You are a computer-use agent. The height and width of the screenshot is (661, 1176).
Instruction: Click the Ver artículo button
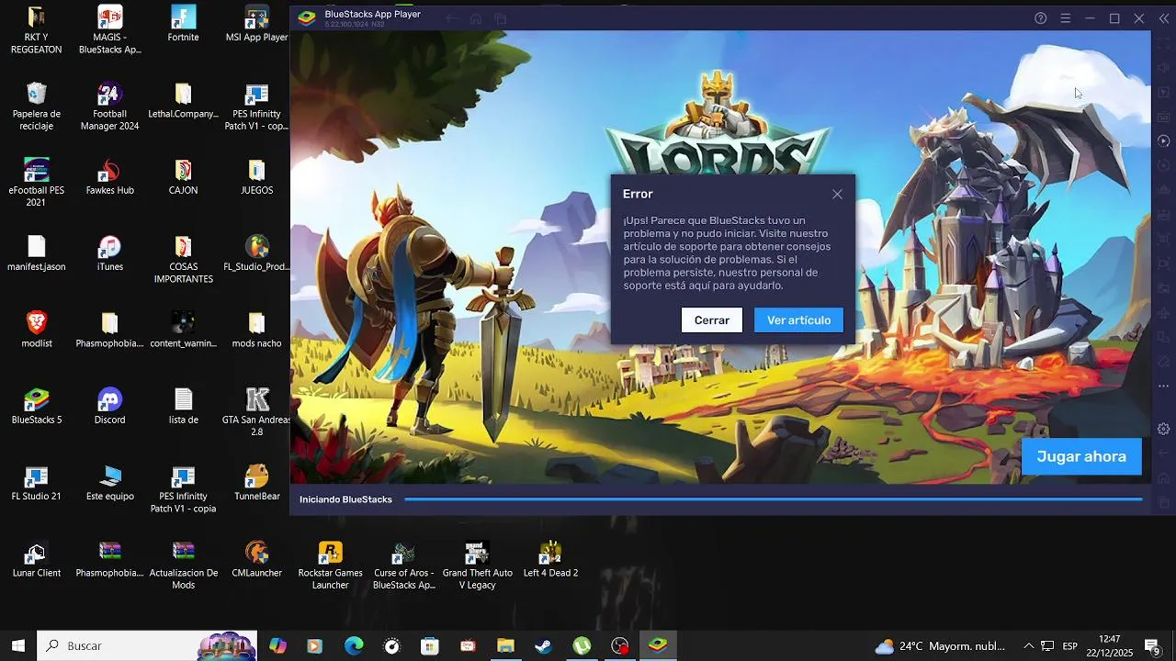tap(798, 320)
